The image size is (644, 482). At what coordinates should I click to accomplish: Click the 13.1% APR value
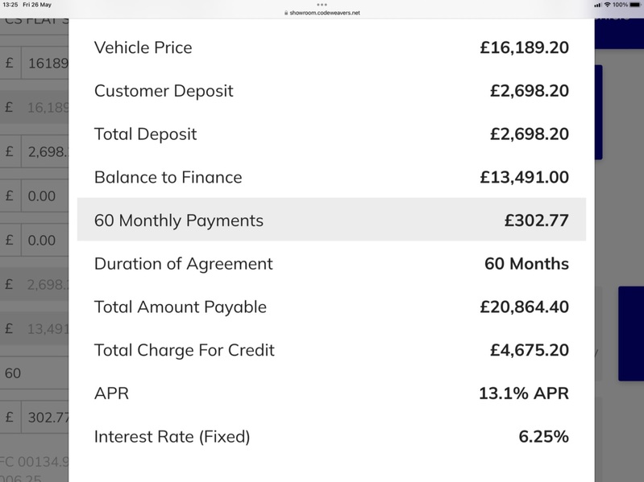[524, 393]
